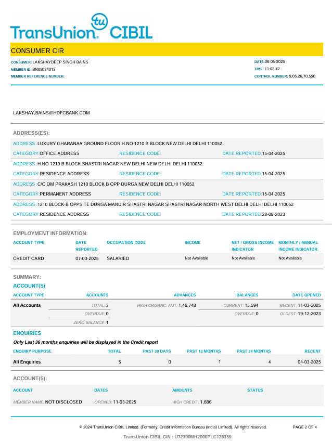Click PERMANENT ADDRESS category text
332x442 pixels.
[x=65, y=194]
